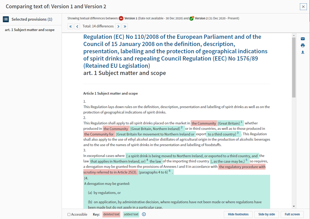The image size is (310, 219).
Task: Open Full screen view
Action: point(292,214)
